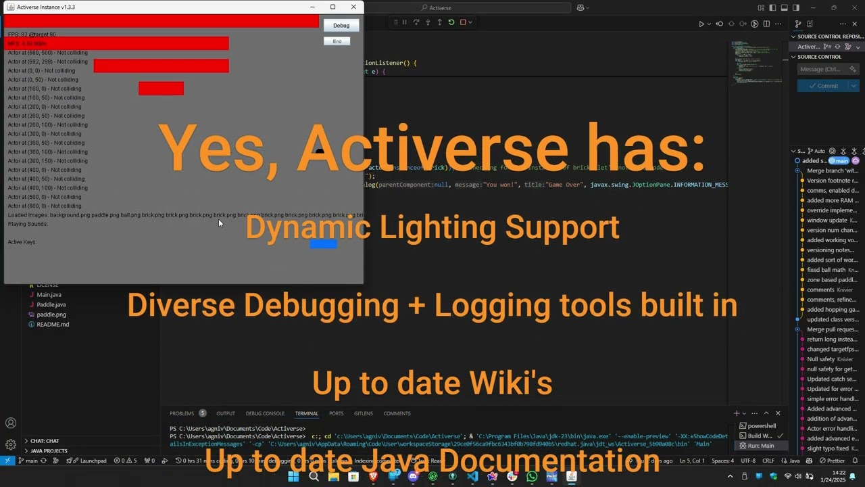Image resolution: width=865 pixels, height=487 pixels.
Task: Click the debug toolbar pause button
Action: tap(405, 22)
